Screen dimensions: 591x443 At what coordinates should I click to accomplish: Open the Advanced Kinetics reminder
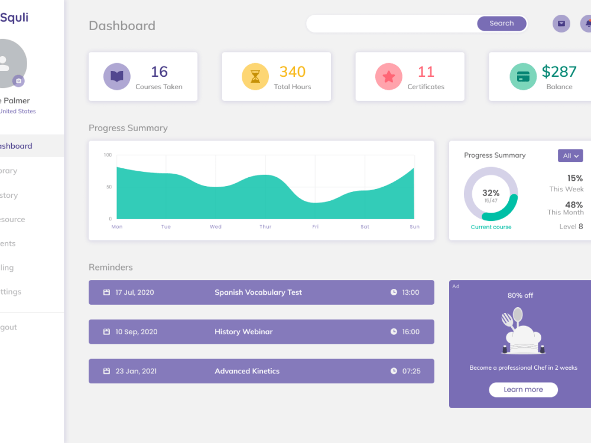(261, 371)
